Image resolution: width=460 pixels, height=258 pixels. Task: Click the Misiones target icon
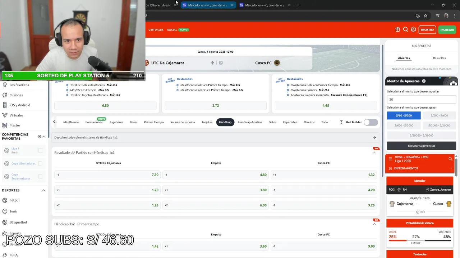pyautogui.click(x=5, y=95)
